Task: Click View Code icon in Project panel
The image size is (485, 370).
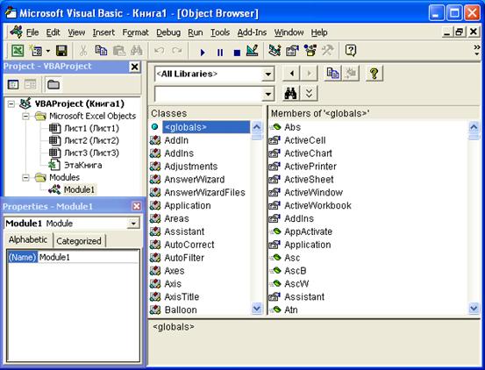Action: [13, 84]
